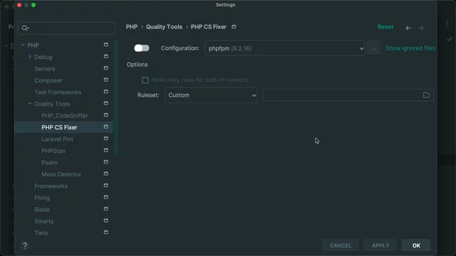Viewport: 456px width, 256px height.
Task: Click the project-level icon beside Frameworks
Action: tap(106, 185)
